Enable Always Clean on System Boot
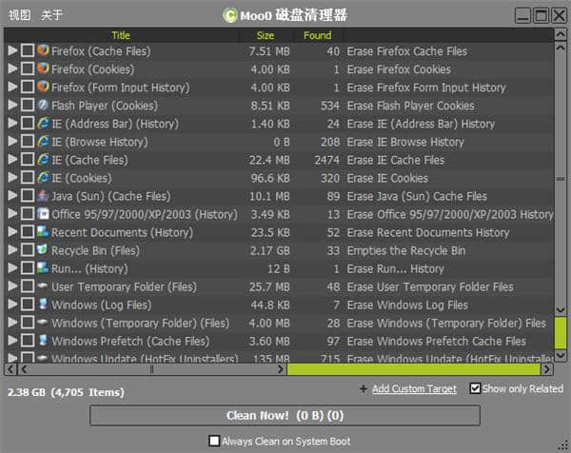Image resolution: width=571 pixels, height=453 pixels. pyautogui.click(x=214, y=441)
